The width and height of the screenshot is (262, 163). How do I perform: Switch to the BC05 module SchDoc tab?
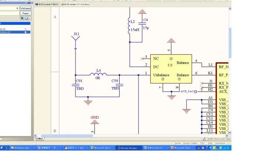coord(75,4)
